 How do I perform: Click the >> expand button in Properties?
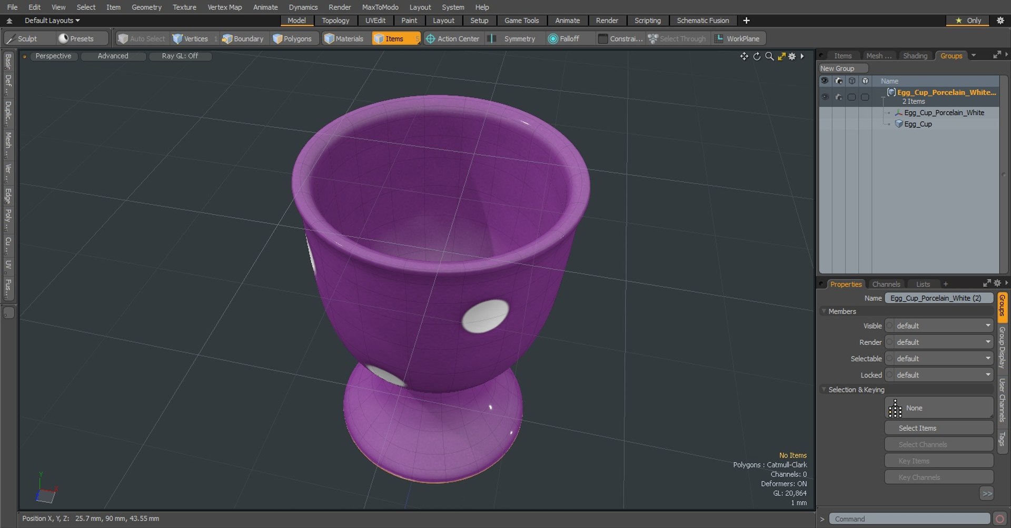point(987,493)
